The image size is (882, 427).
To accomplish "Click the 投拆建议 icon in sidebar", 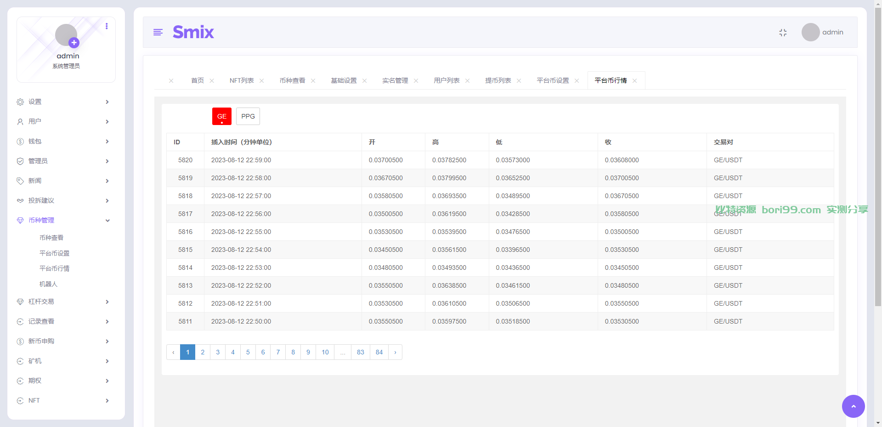I will click(20, 201).
